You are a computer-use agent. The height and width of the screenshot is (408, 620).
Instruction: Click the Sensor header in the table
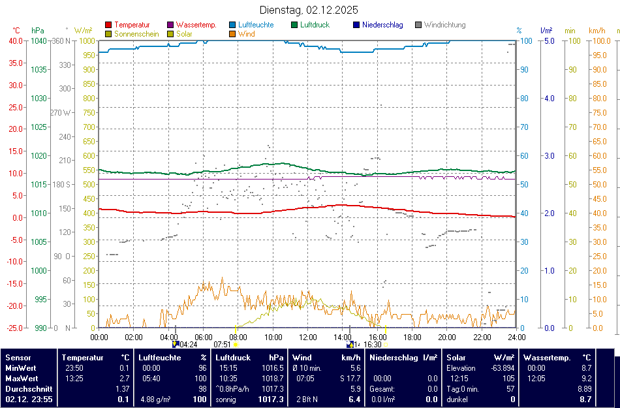(18, 358)
